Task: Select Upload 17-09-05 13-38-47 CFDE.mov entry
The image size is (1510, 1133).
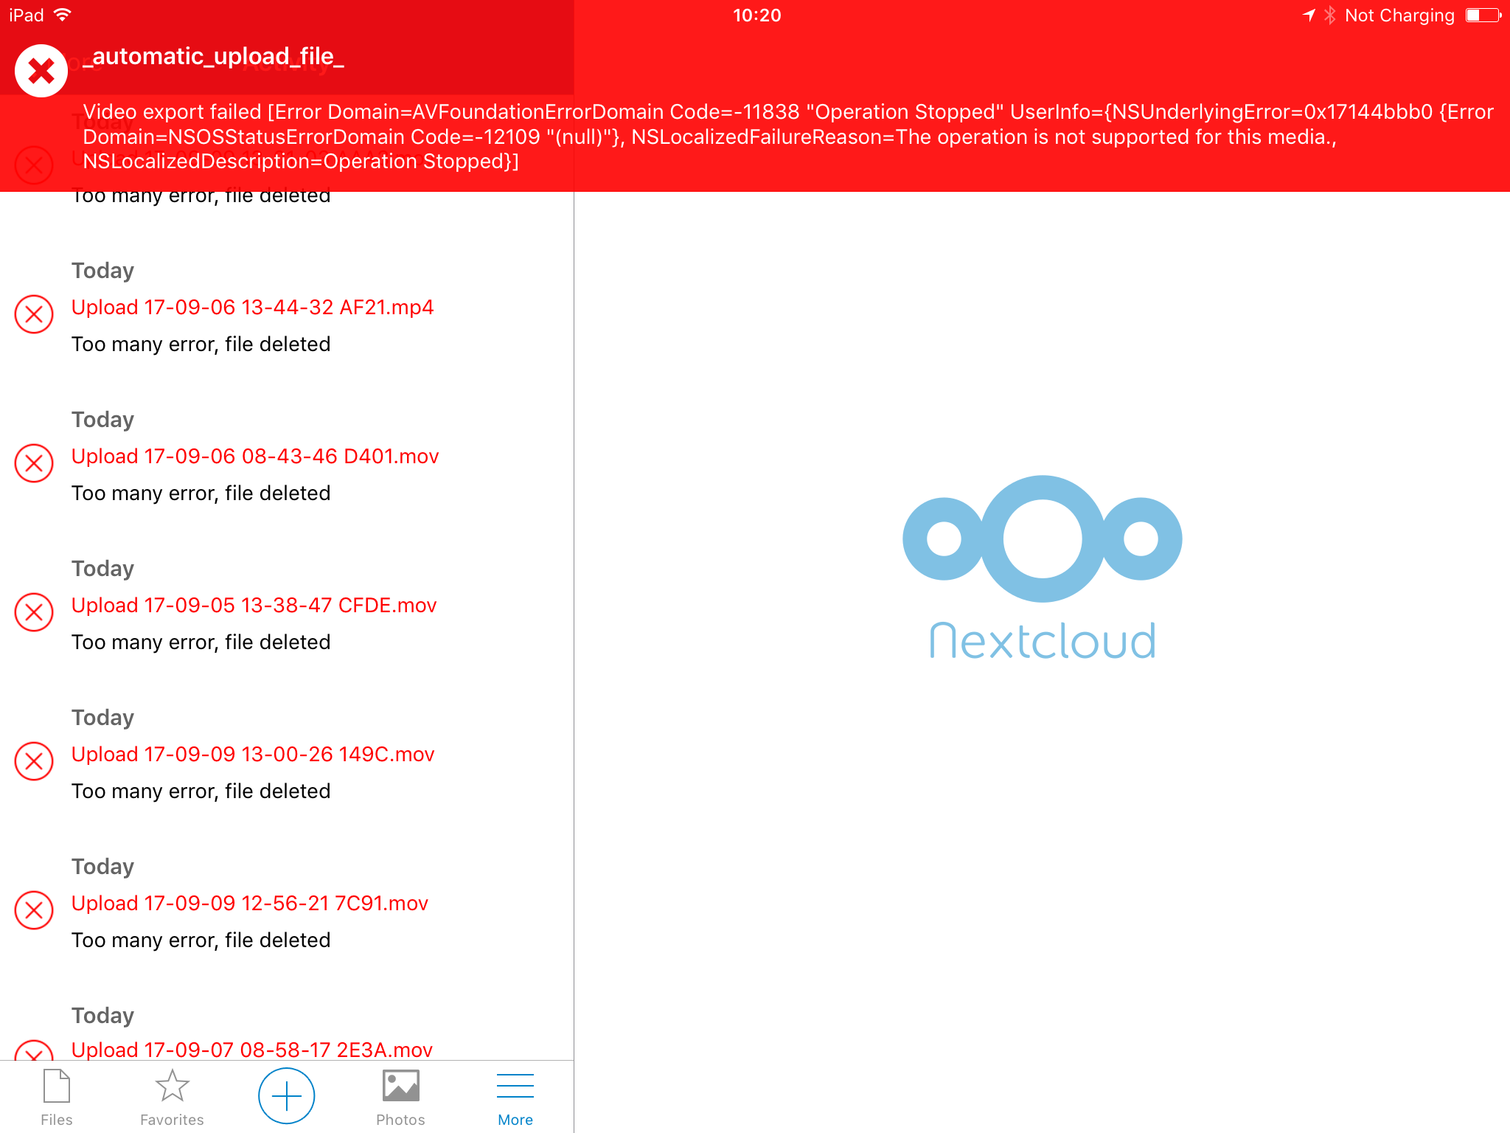Action: [254, 605]
